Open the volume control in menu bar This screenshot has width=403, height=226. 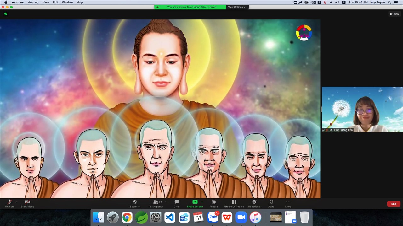coord(337,2)
